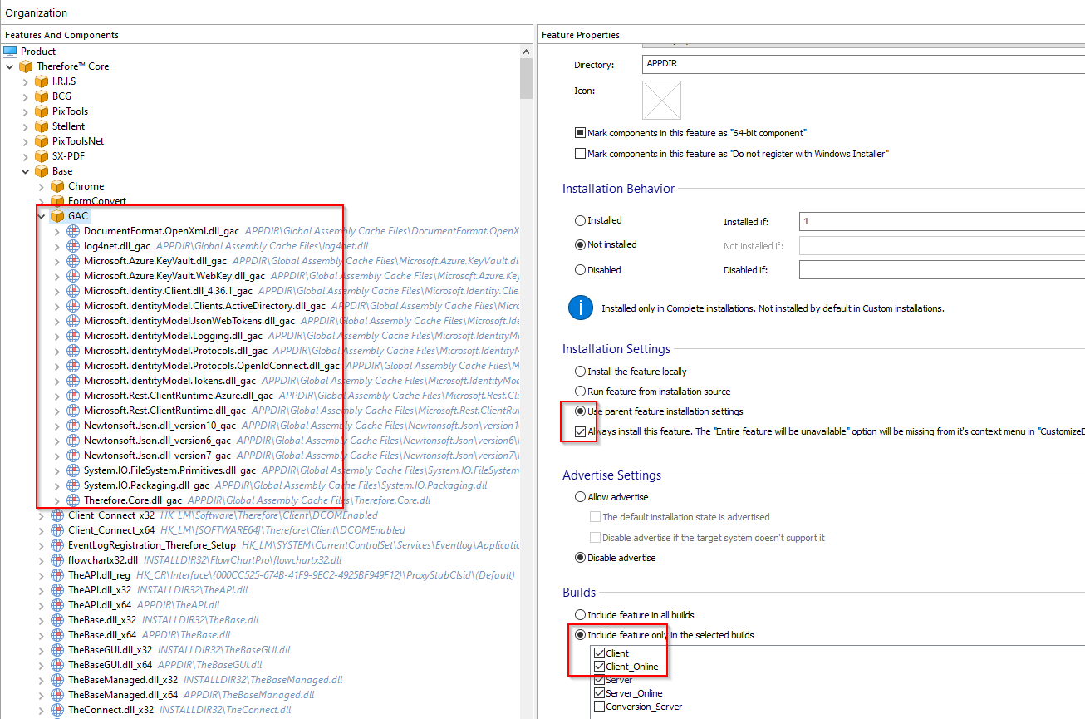The height and width of the screenshot is (719, 1085).
Task: Expand the Client_Connect_x64 component node
Action: point(41,530)
